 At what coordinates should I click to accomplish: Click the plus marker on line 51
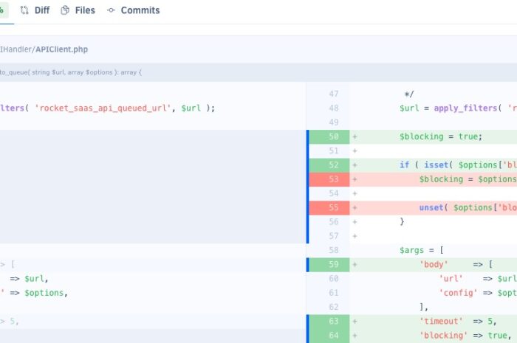[355, 150]
